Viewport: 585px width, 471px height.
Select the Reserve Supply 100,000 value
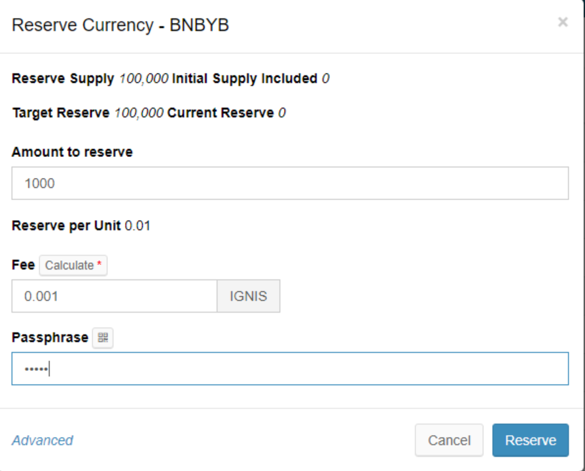click(142, 78)
